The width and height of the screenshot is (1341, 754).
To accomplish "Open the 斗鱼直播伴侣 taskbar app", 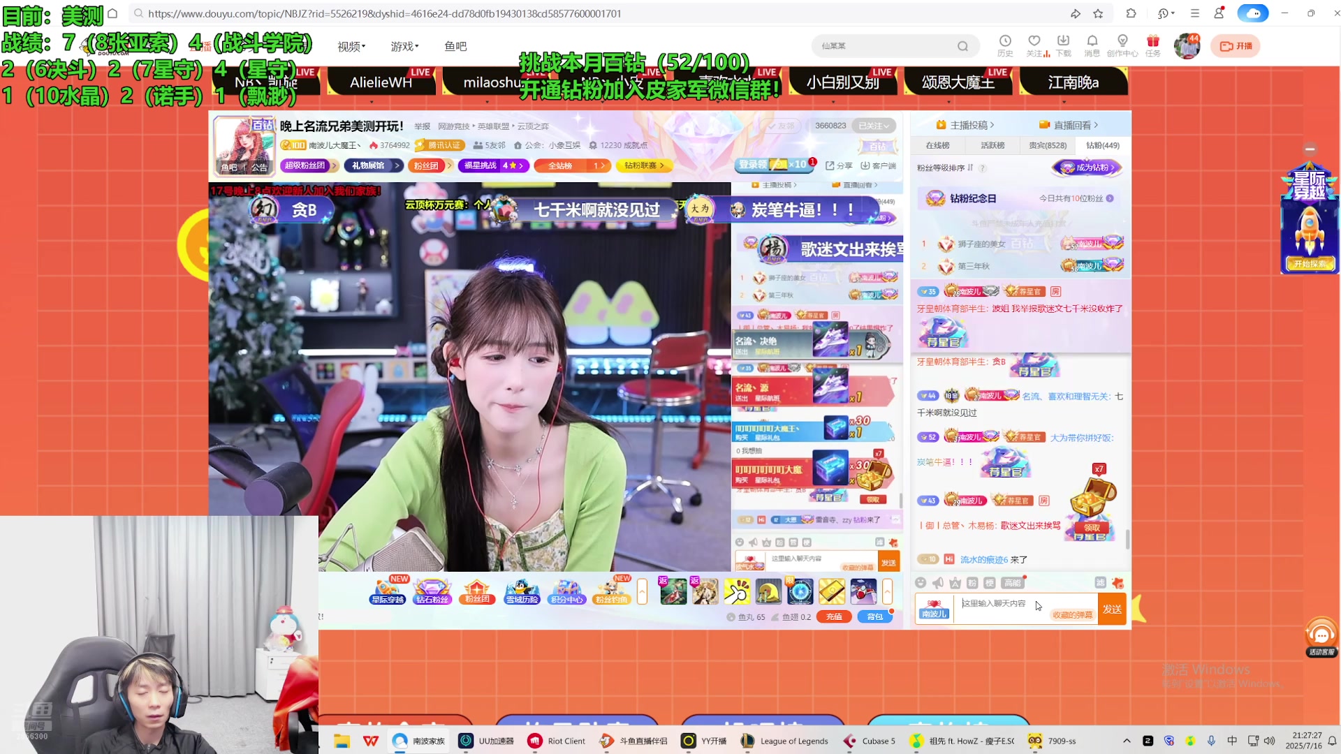I will (633, 741).
